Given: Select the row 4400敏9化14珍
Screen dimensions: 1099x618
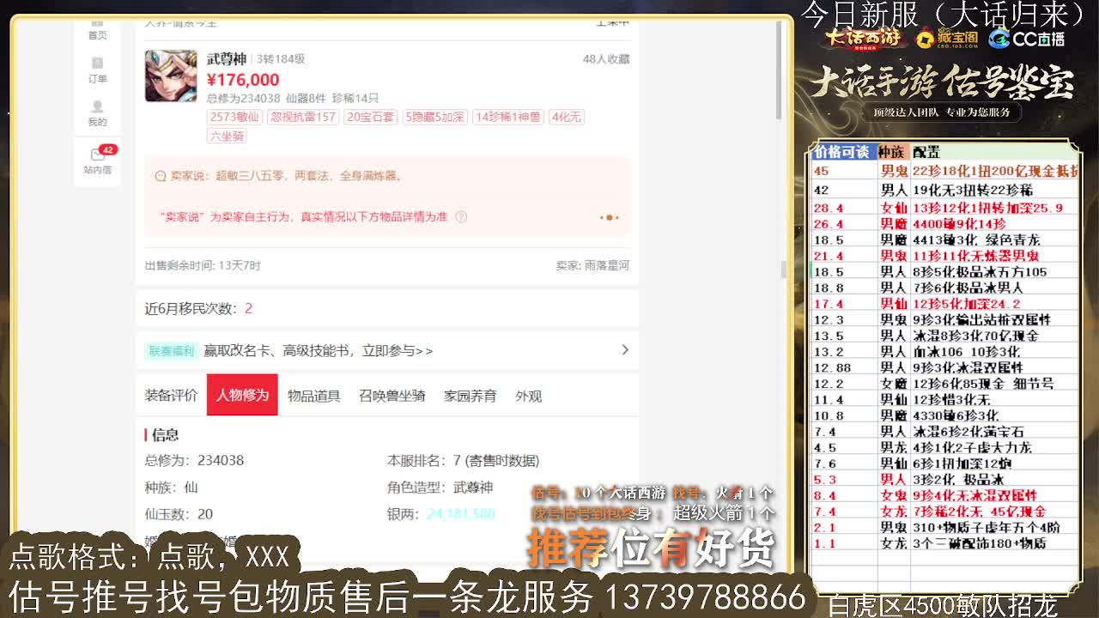Looking at the screenshot, I should [945, 224].
